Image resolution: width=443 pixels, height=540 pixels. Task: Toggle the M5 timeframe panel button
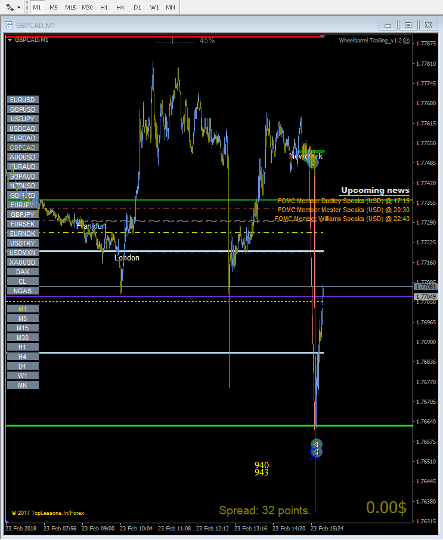[x=23, y=318]
